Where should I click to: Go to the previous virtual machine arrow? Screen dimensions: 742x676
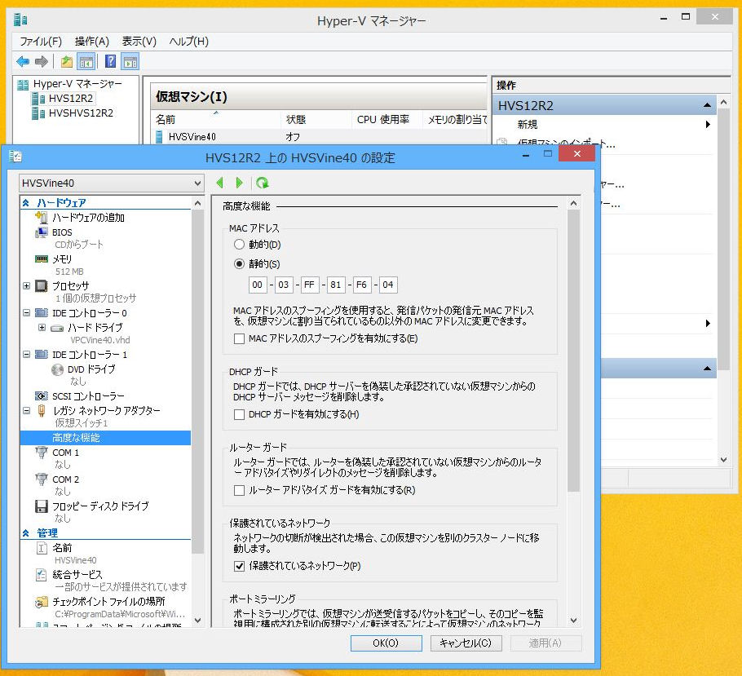[220, 183]
